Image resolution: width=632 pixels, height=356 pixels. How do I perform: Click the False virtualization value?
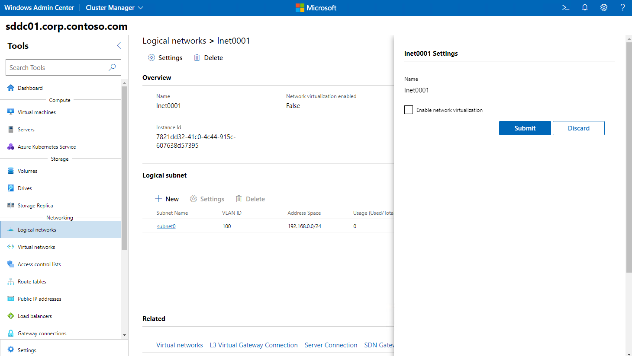(x=293, y=105)
